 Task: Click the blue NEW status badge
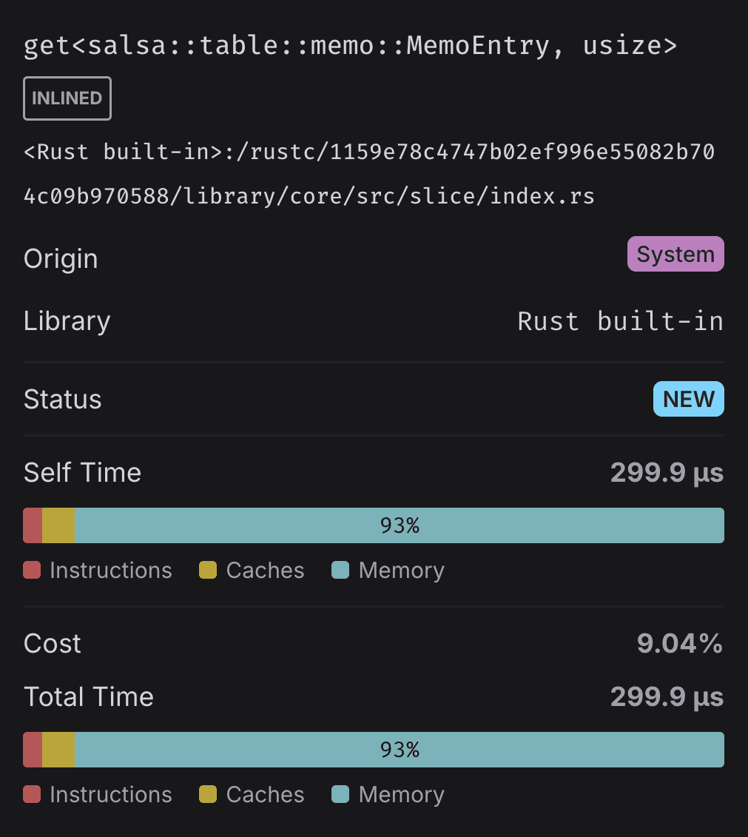click(x=688, y=399)
